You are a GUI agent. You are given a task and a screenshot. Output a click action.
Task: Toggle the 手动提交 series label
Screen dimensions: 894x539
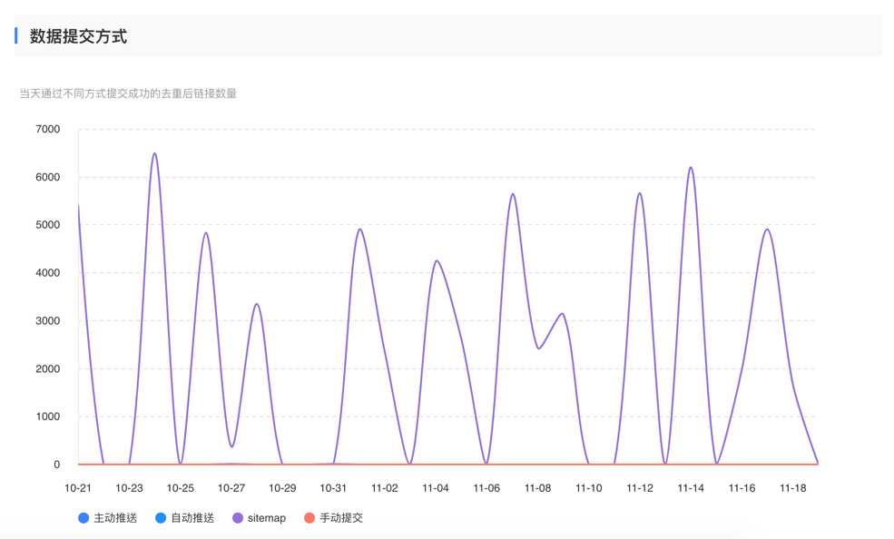(x=340, y=518)
